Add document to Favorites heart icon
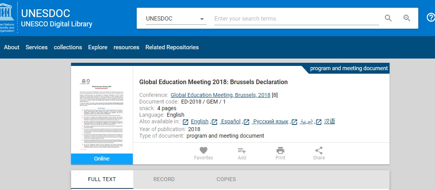435x190 pixels. [x=204, y=150]
